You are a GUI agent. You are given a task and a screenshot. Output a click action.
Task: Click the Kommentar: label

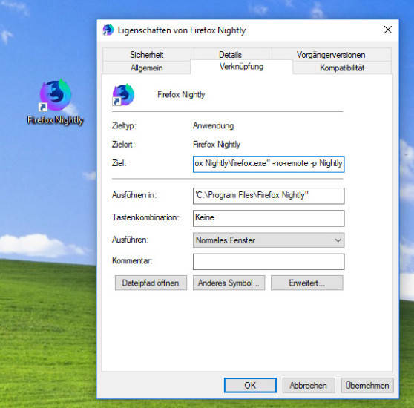(132, 260)
